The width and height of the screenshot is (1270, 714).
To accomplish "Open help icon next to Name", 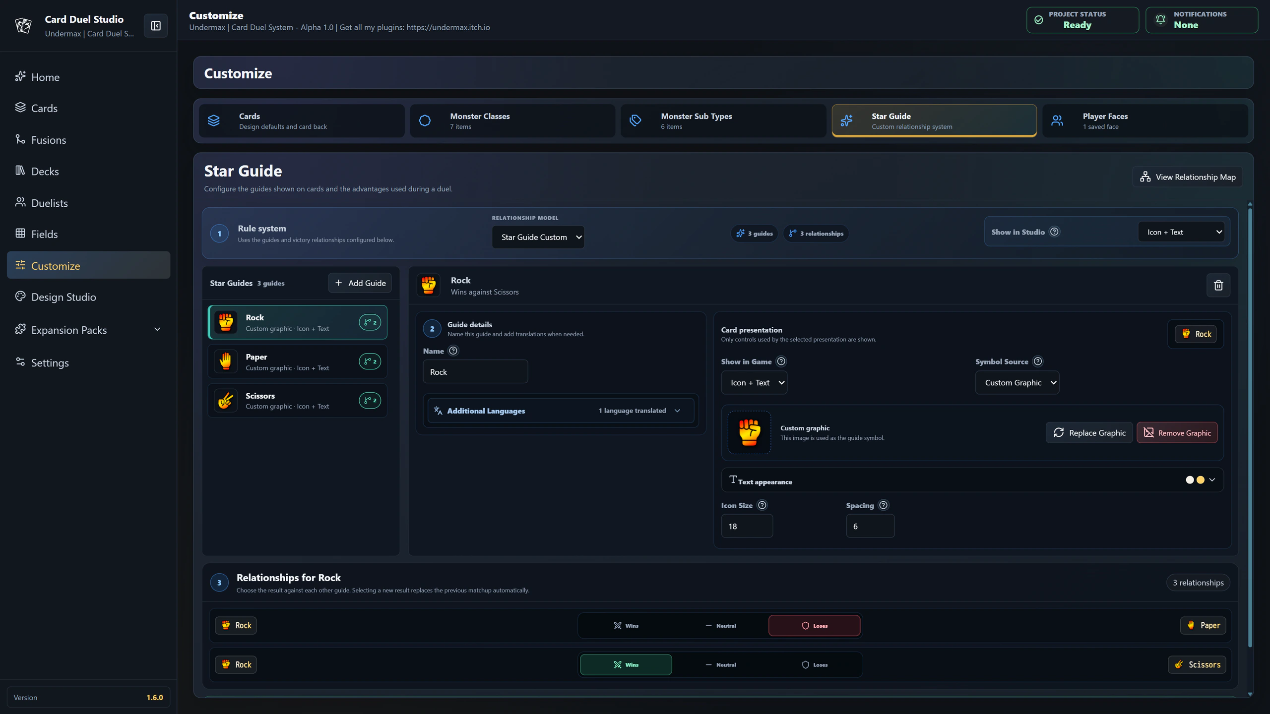I will pyautogui.click(x=453, y=351).
